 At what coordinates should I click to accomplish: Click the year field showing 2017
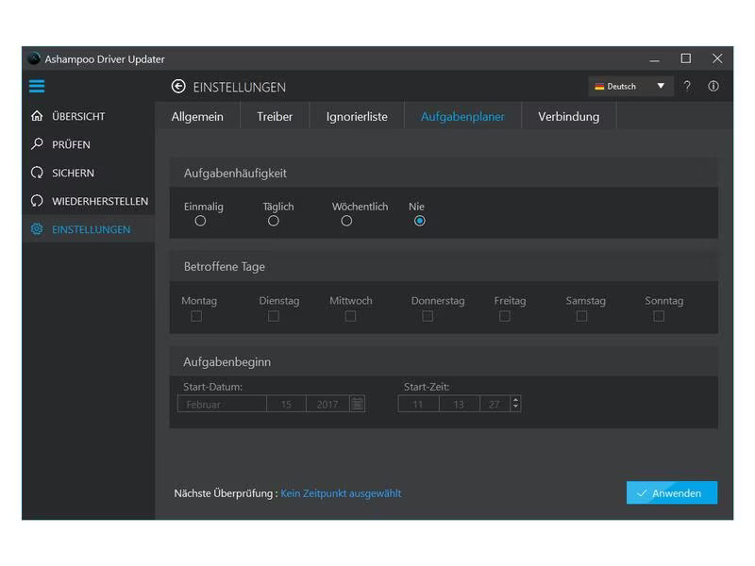pos(327,404)
